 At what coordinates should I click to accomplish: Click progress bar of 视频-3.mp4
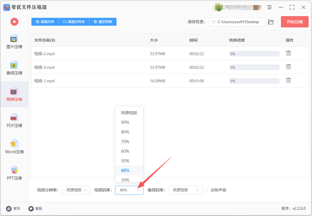(254, 67)
